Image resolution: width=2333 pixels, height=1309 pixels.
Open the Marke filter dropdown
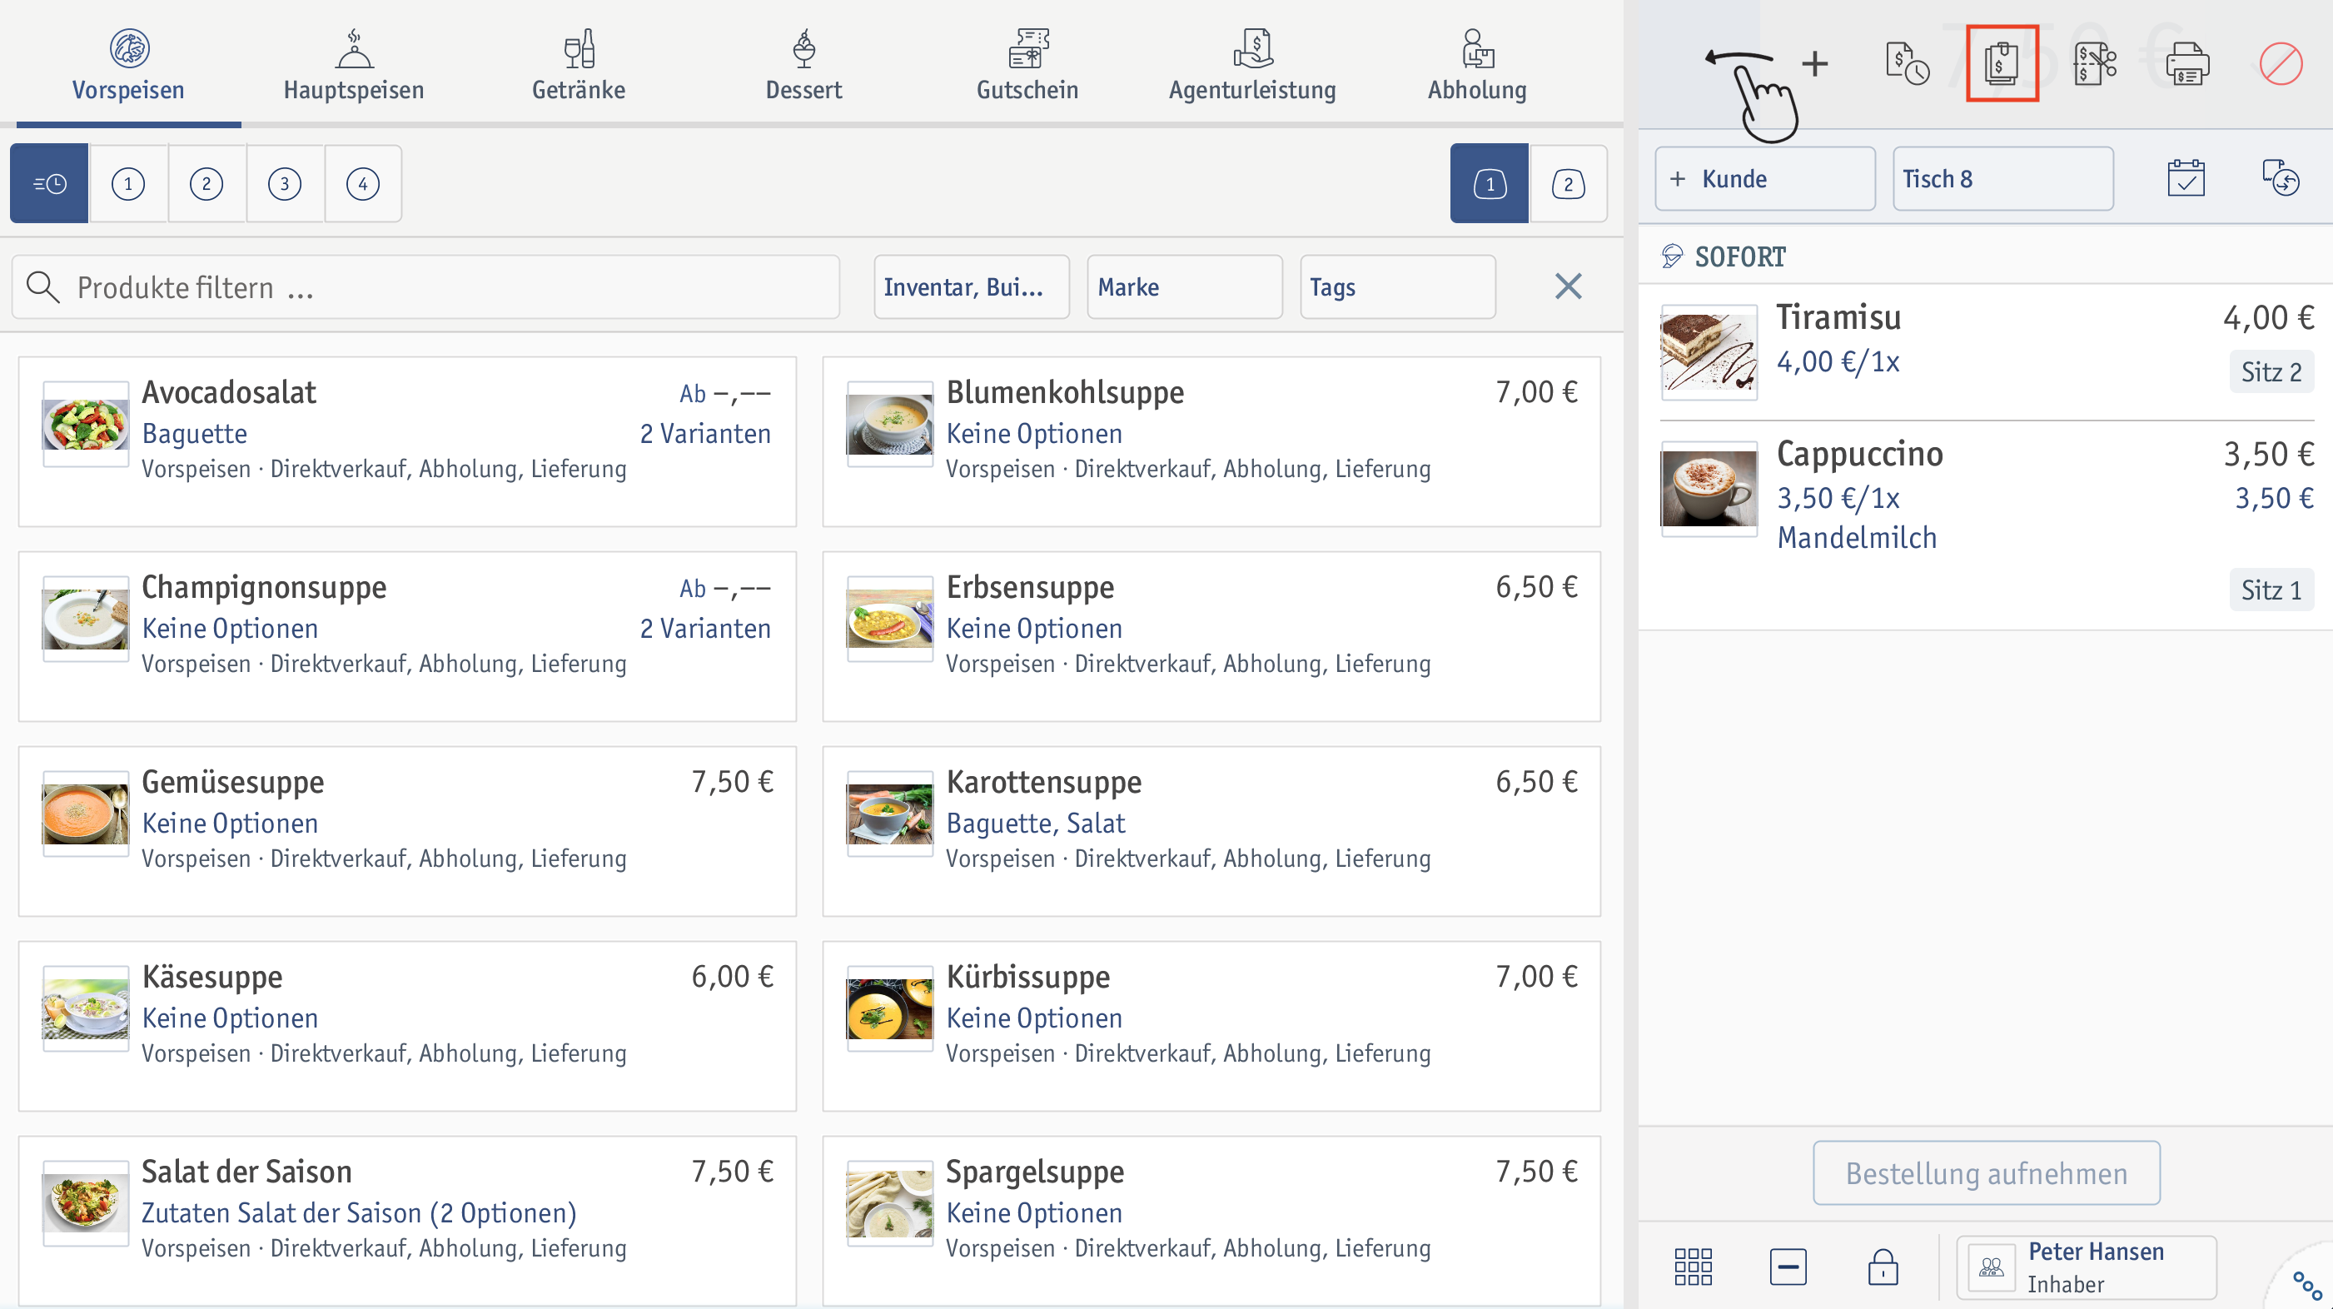tap(1185, 287)
